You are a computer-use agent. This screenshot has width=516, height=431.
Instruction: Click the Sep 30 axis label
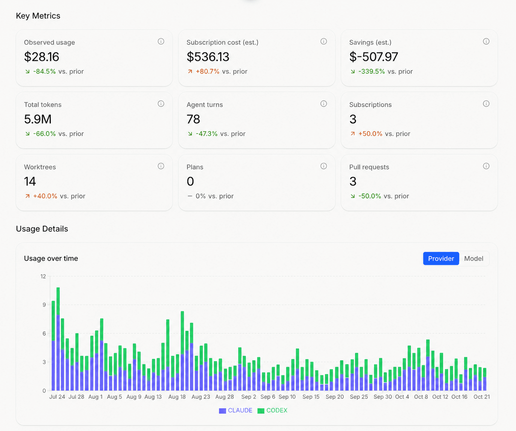click(383, 397)
